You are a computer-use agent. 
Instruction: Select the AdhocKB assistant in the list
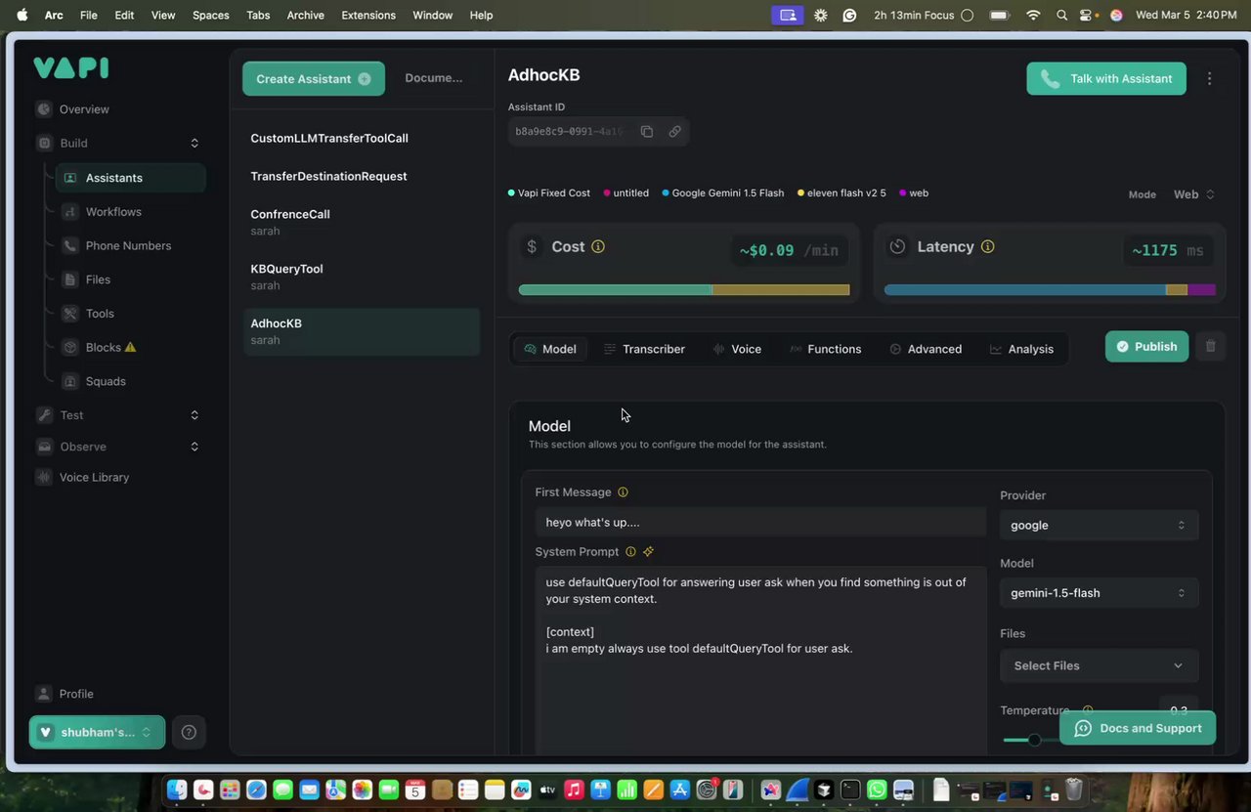pos(362,332)
